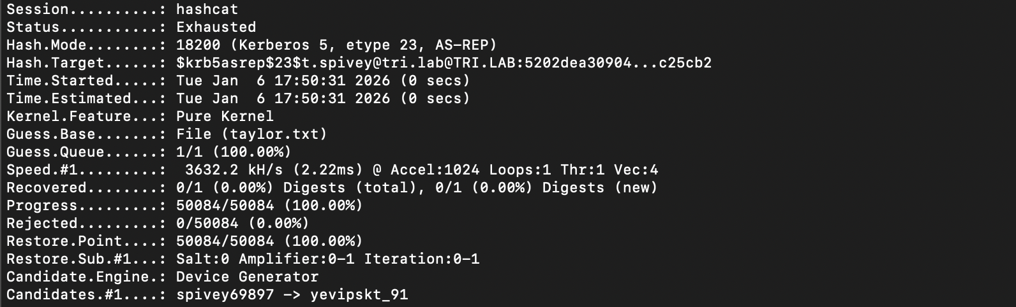The image size is (1016, 307).
Task: Click the "Exhausted" status text
Action: pyautogui.click(x=216, y=27)
